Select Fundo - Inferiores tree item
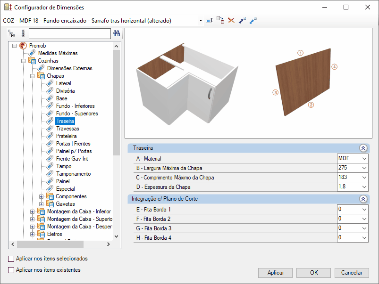 (x=75, y=106)
